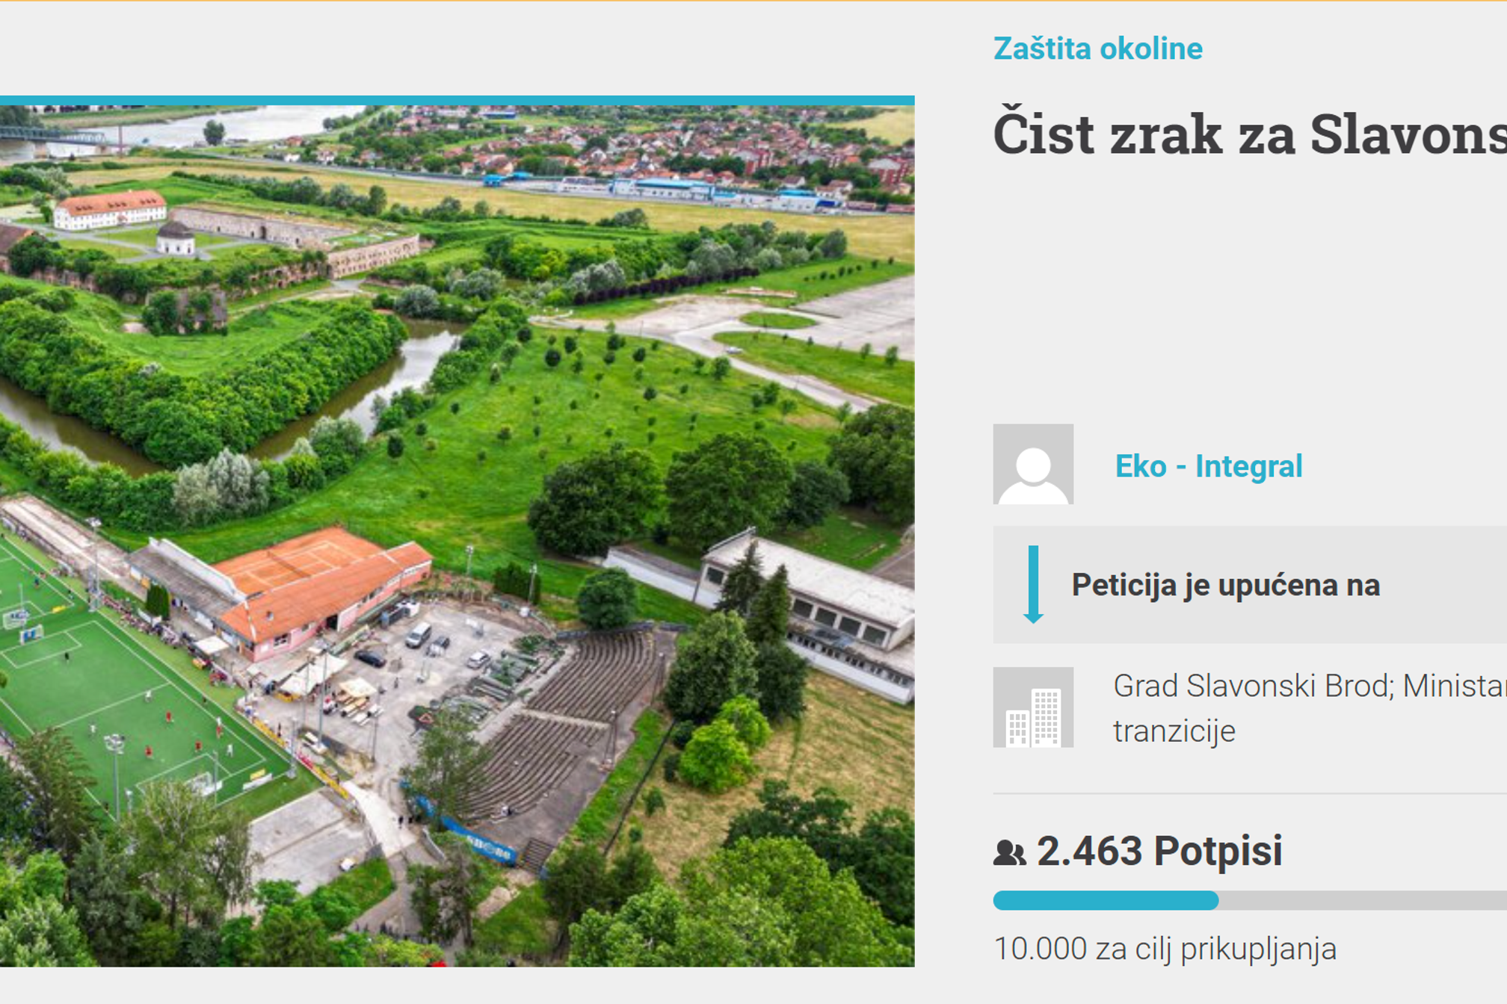Click the gray user avatar icon
The image size is (1507, 1004).
[x=1033, y=464]
